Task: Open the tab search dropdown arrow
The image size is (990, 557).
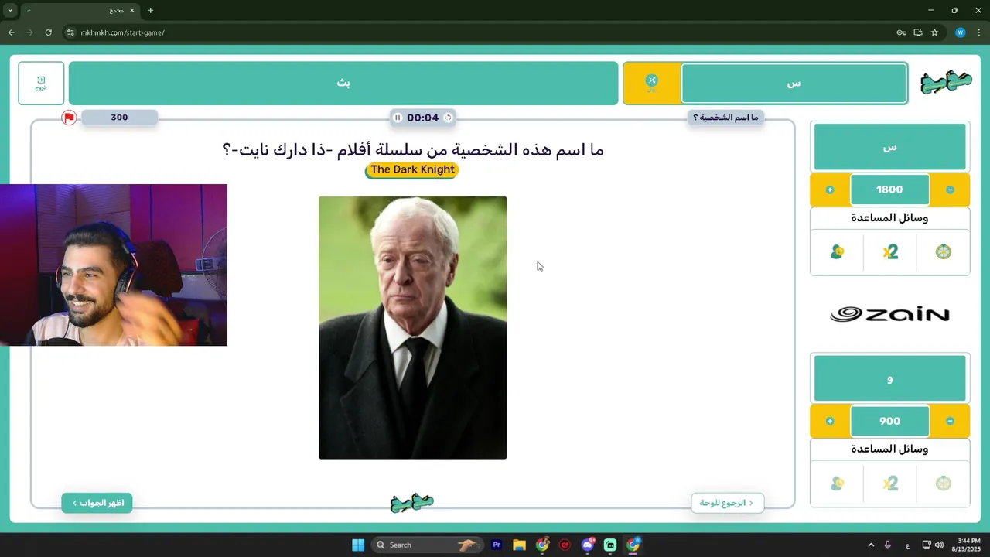Action: point(10,10)
